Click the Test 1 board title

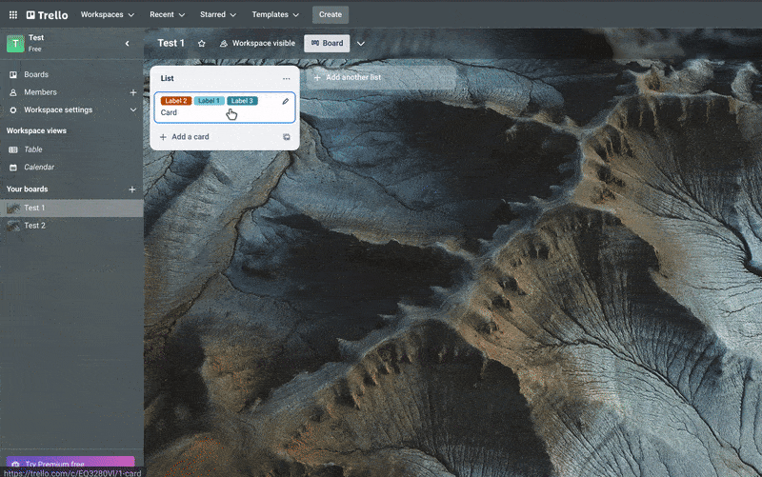(171, 43)
